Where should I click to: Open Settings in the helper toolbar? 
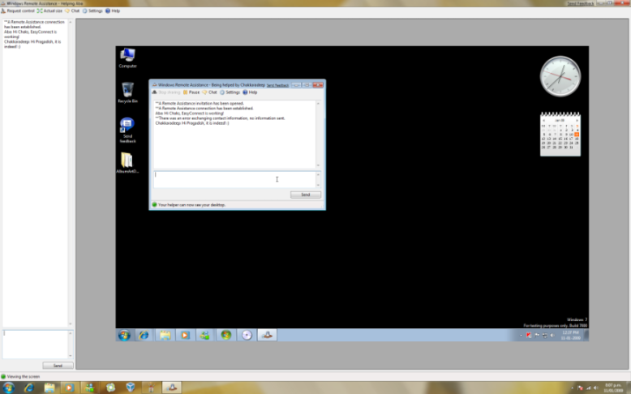(x=92, y=11)
